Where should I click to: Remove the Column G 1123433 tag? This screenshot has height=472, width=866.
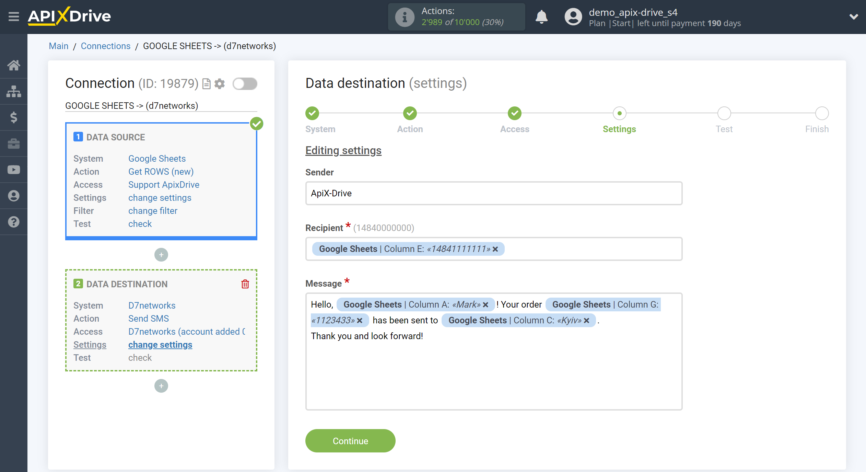(360, 321)
